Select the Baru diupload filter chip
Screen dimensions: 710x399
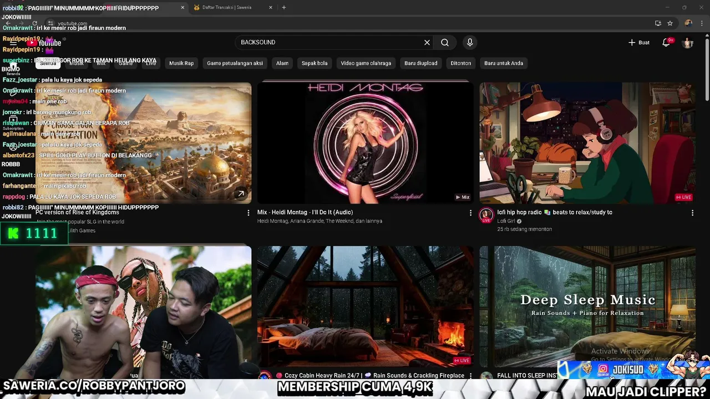420,63
